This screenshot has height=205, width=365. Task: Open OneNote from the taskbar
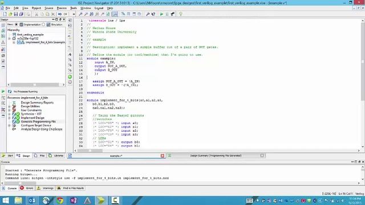[74, 200]
